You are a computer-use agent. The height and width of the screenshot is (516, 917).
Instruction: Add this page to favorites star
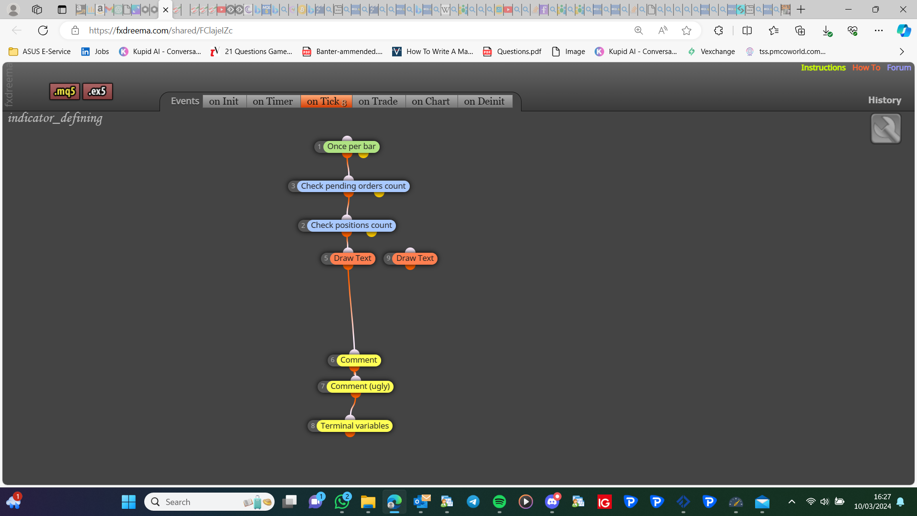(686, 31)
